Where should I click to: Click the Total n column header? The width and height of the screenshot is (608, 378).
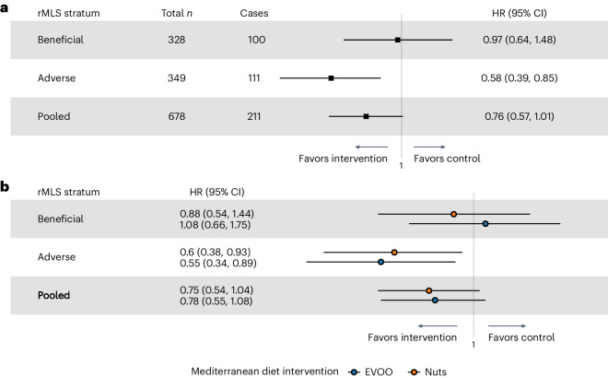tap(177, 13)
